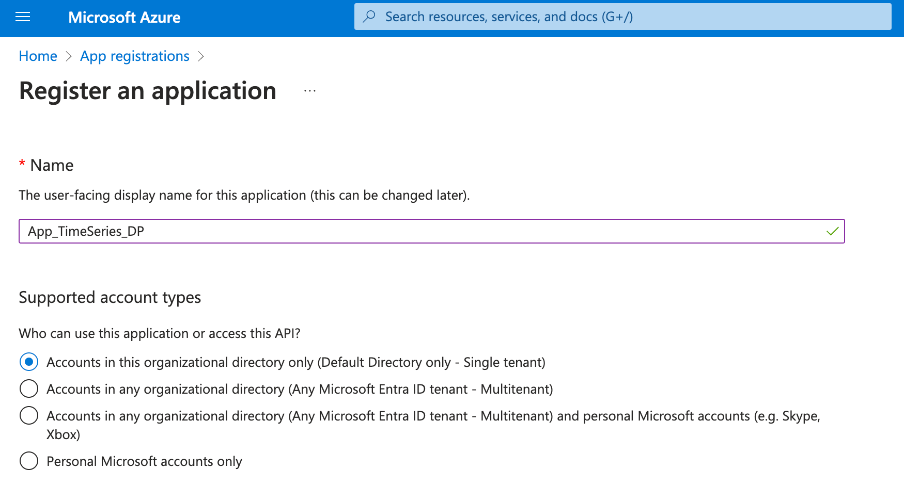Click the search magnifier icon
Screen dimensions: 904x485
coord(369,17)
